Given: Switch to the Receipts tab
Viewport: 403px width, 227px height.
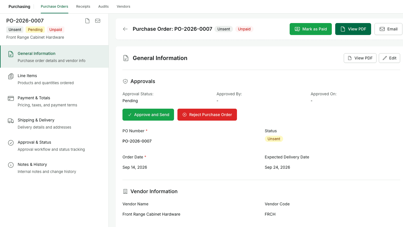Looking at the screenshot, I should tap(83, 6).
